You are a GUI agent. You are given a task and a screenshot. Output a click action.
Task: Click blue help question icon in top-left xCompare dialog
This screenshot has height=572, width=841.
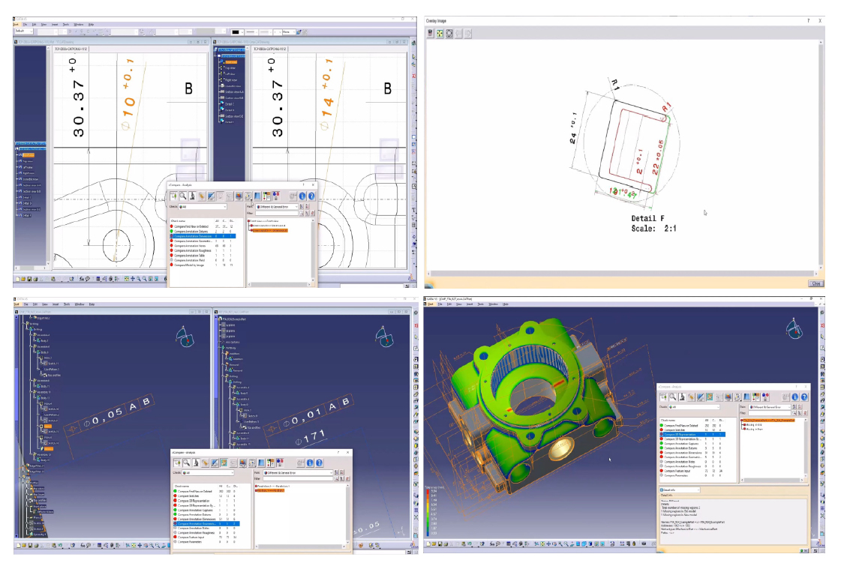[x=311, y=196]
